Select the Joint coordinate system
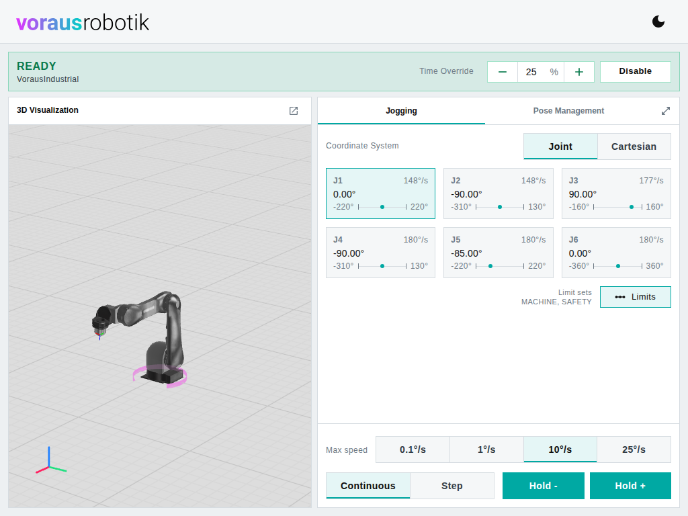 [x=560, y=146]
